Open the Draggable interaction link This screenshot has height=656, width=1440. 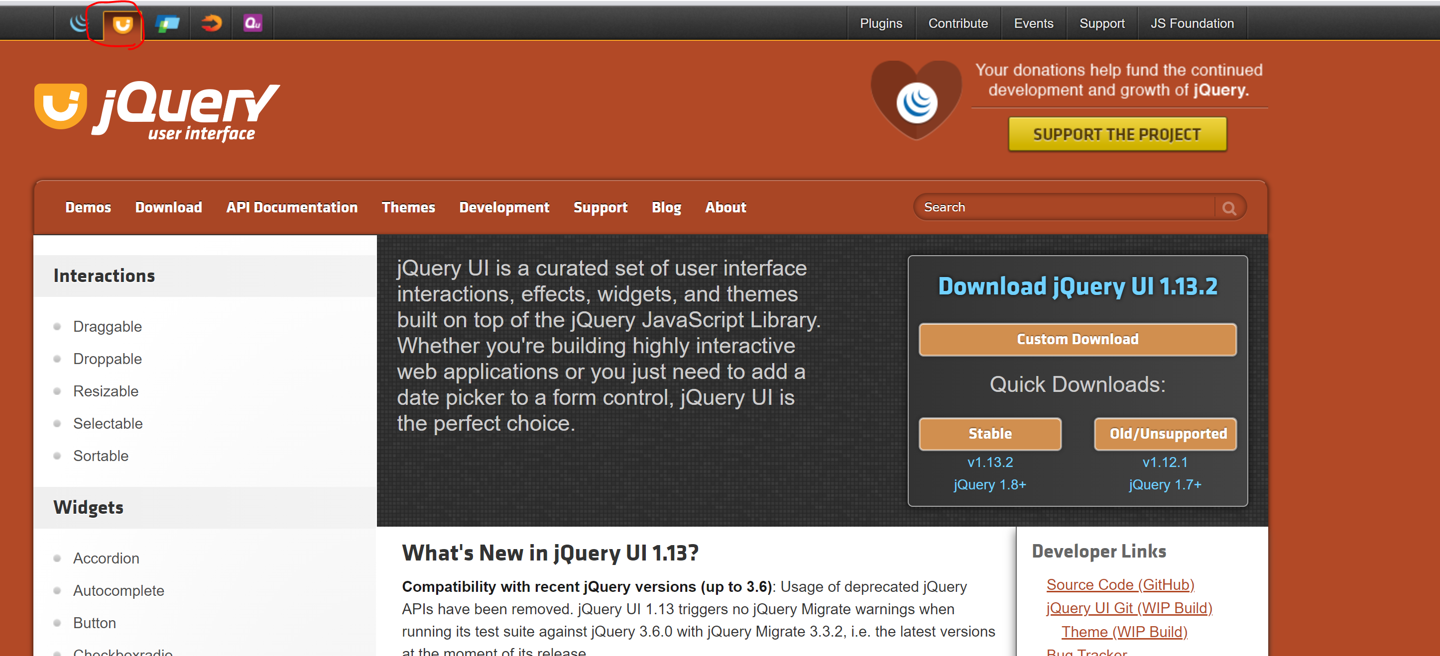tap(108, 327)
